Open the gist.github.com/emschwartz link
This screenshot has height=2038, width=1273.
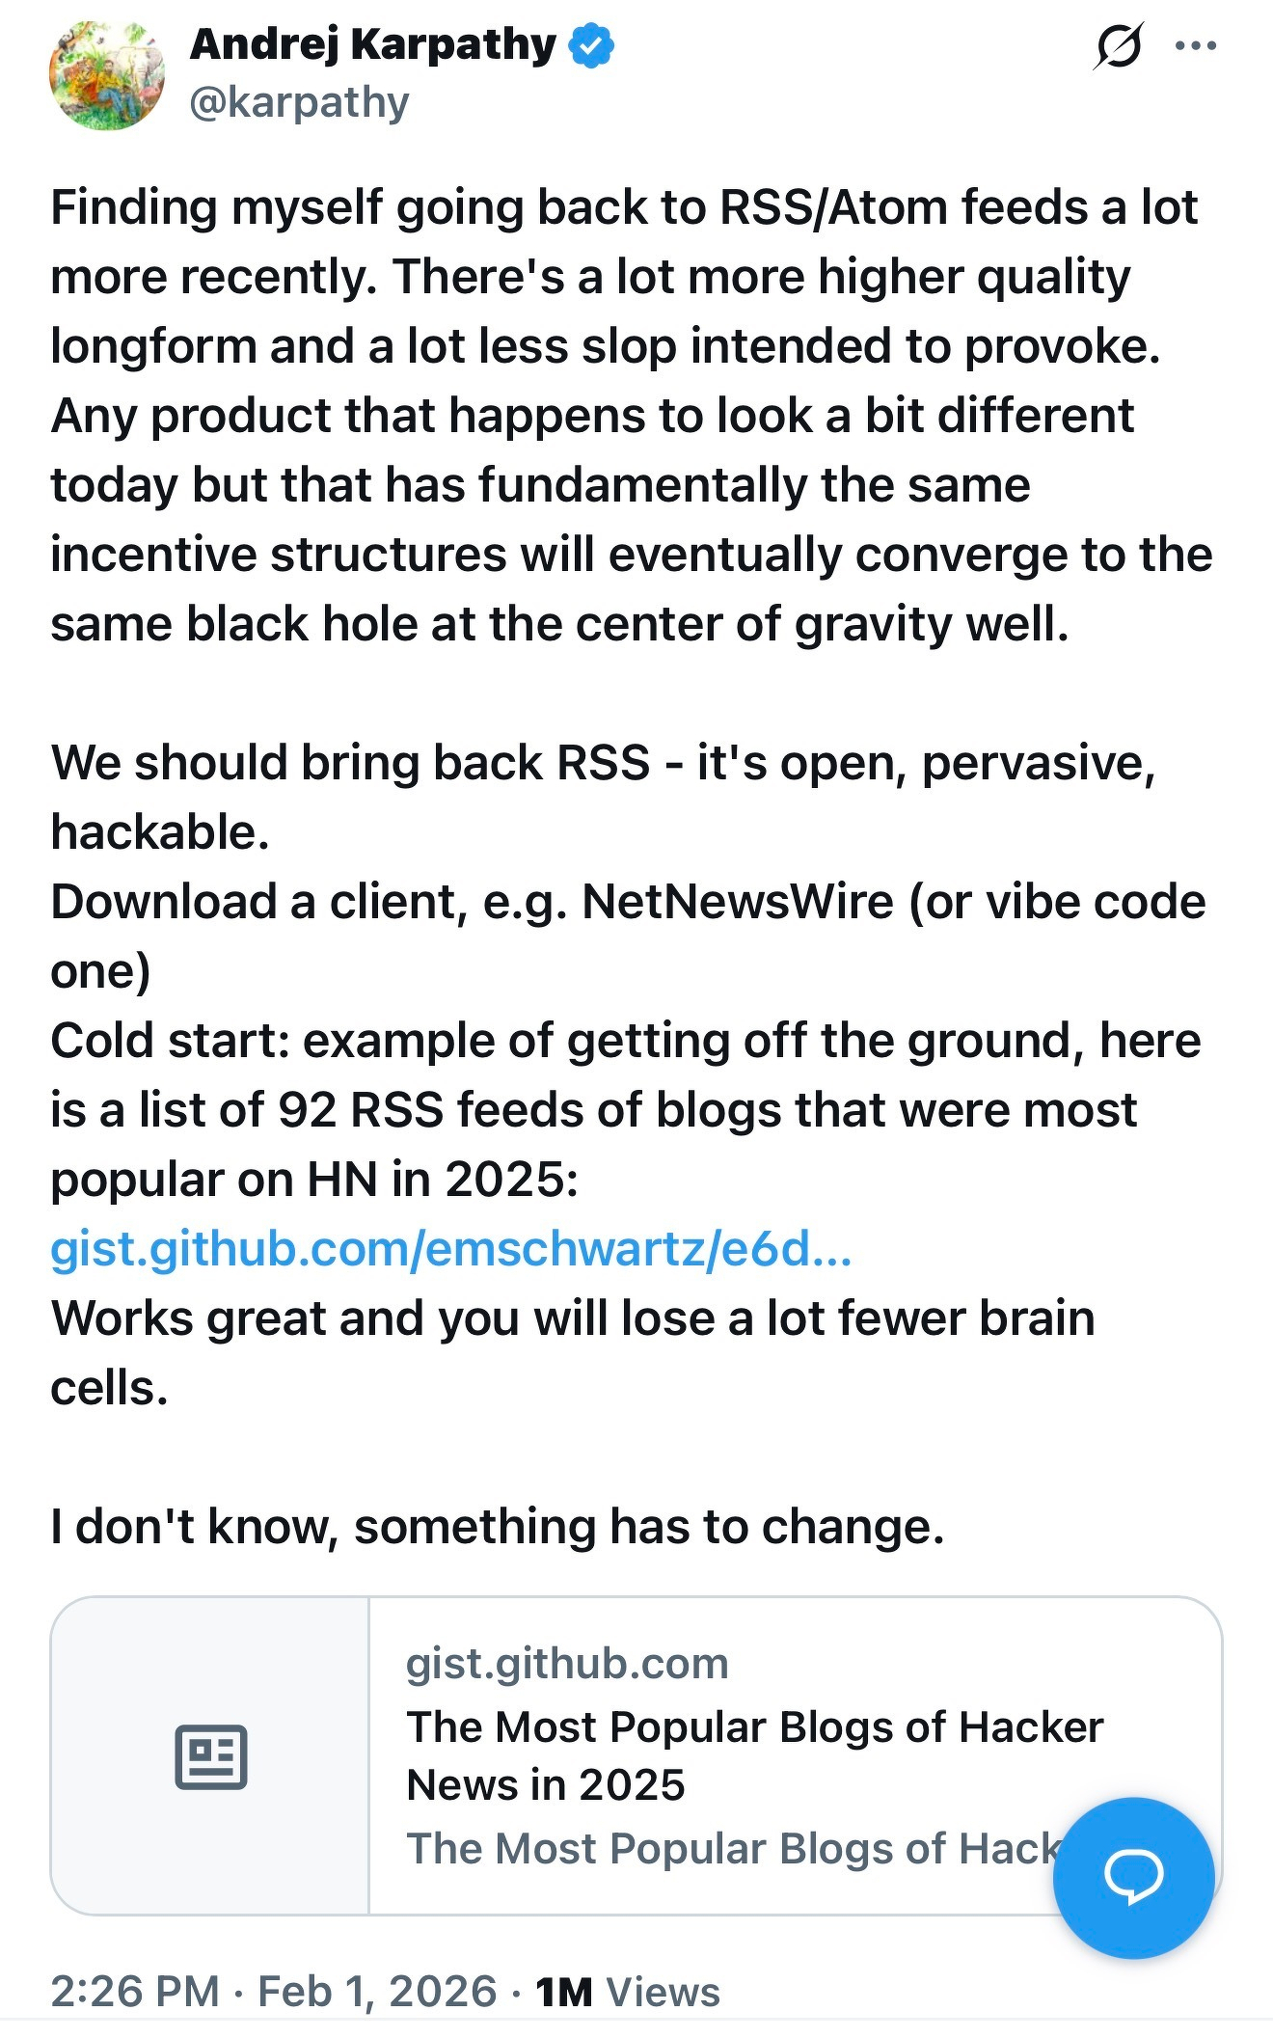(x=450, y=1248)
